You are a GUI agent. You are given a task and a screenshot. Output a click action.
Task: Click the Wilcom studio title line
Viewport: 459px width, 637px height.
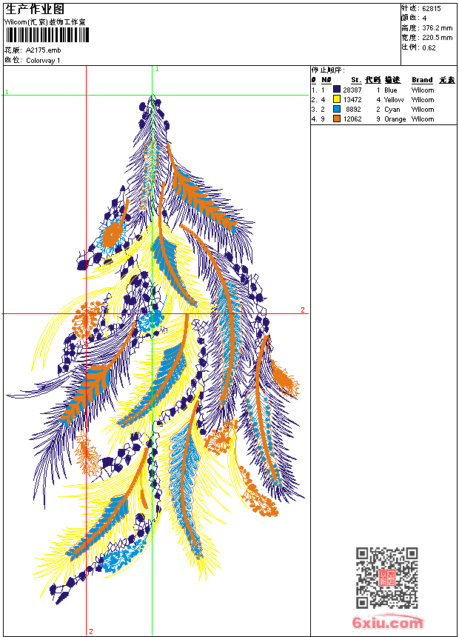pyautogui.click(x=45, y=22)
